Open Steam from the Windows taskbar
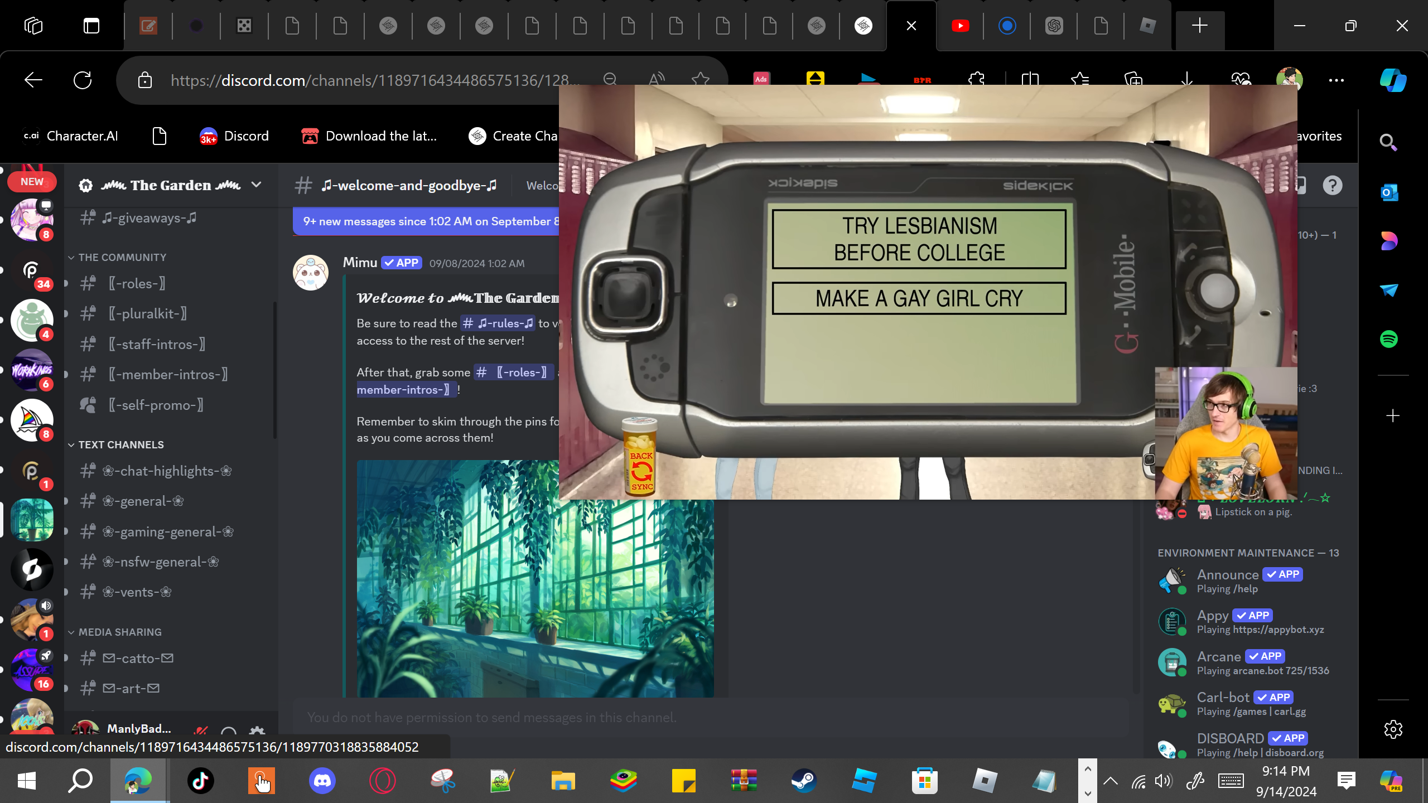This screenshot has width=1428, height=803. pyautogui.click(x=804, y=781)
